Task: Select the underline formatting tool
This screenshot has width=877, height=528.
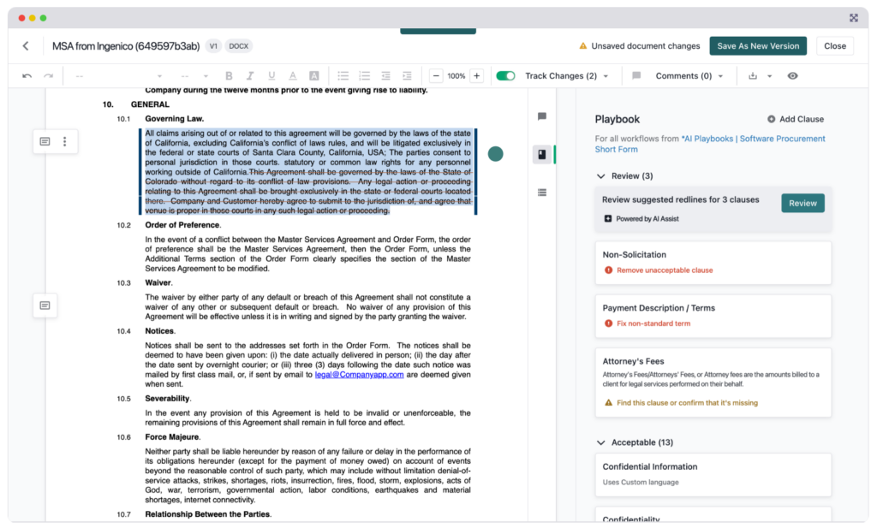Action: pos(271,76)
